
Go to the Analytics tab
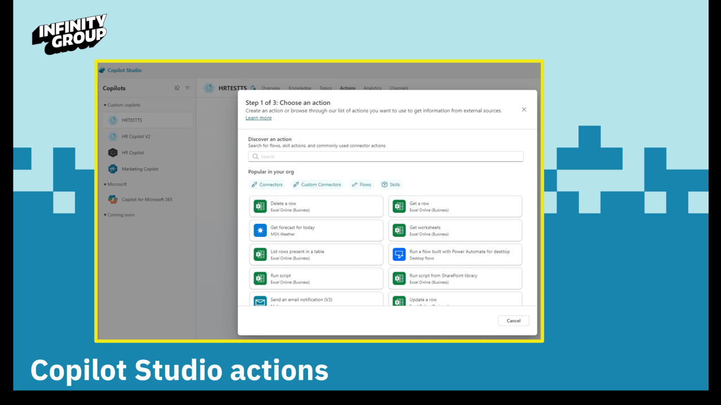click(372, 88)
